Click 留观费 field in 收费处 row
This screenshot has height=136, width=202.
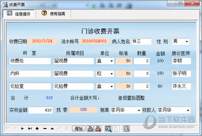[74, 61]
